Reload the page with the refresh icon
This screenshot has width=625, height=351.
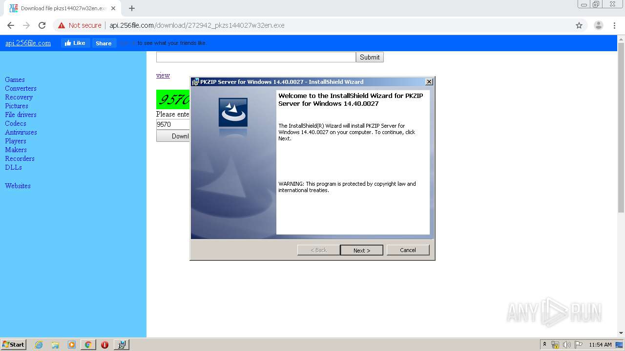click(x=42, y=25)
